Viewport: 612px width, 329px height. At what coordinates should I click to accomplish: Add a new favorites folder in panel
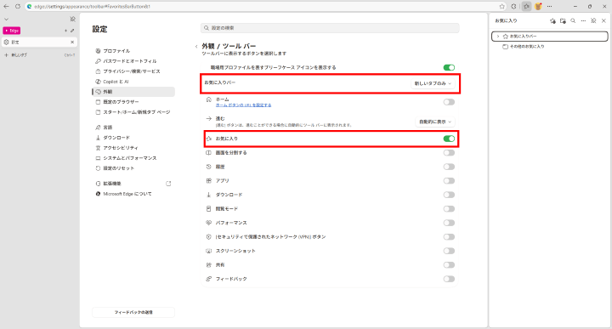point(563,20)
